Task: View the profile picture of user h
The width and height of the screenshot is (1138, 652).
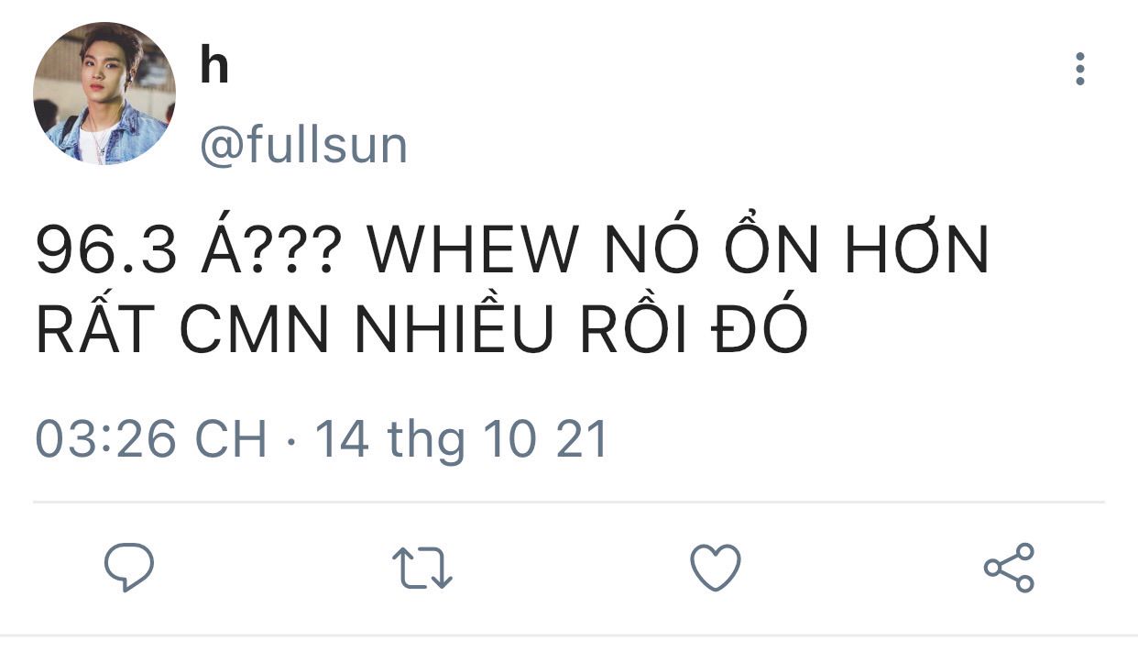Action: coord(104,94)
